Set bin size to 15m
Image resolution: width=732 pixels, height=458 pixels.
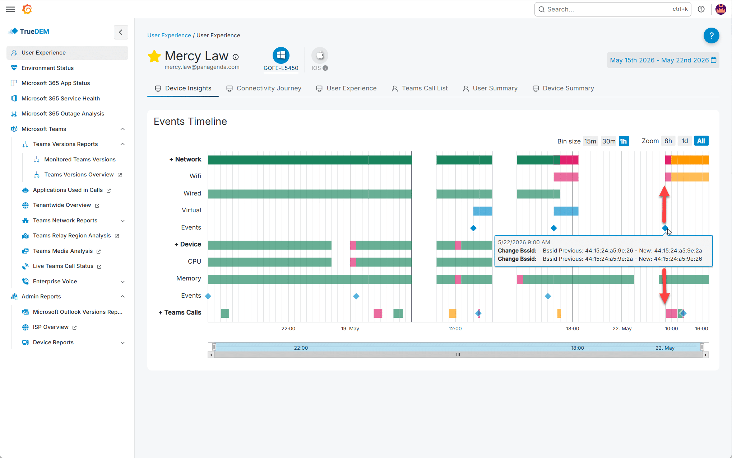(x=590, y=141)
